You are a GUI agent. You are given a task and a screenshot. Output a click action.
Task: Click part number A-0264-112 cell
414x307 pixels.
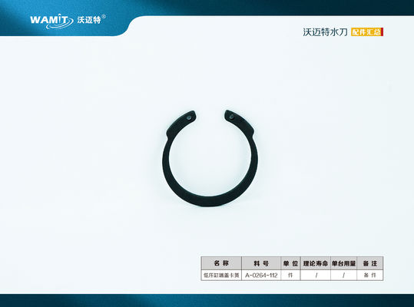click(261, 276)
